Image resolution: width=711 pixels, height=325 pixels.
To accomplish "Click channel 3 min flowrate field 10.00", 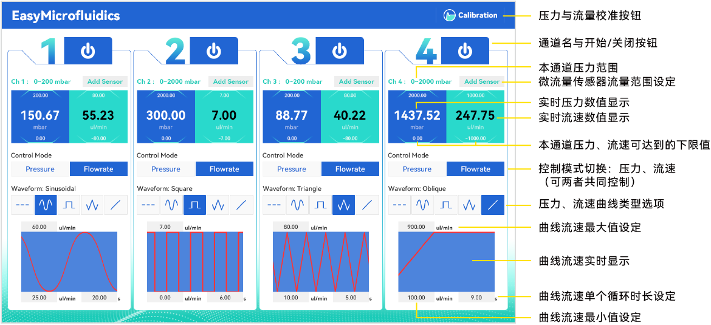I will click(x=290, y=298).
